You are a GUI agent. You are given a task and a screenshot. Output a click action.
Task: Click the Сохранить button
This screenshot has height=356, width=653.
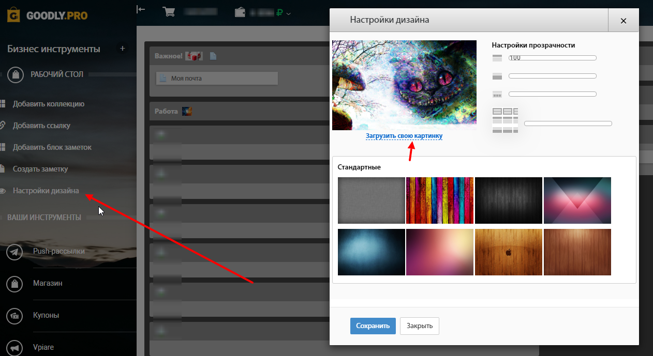[373, 326]
